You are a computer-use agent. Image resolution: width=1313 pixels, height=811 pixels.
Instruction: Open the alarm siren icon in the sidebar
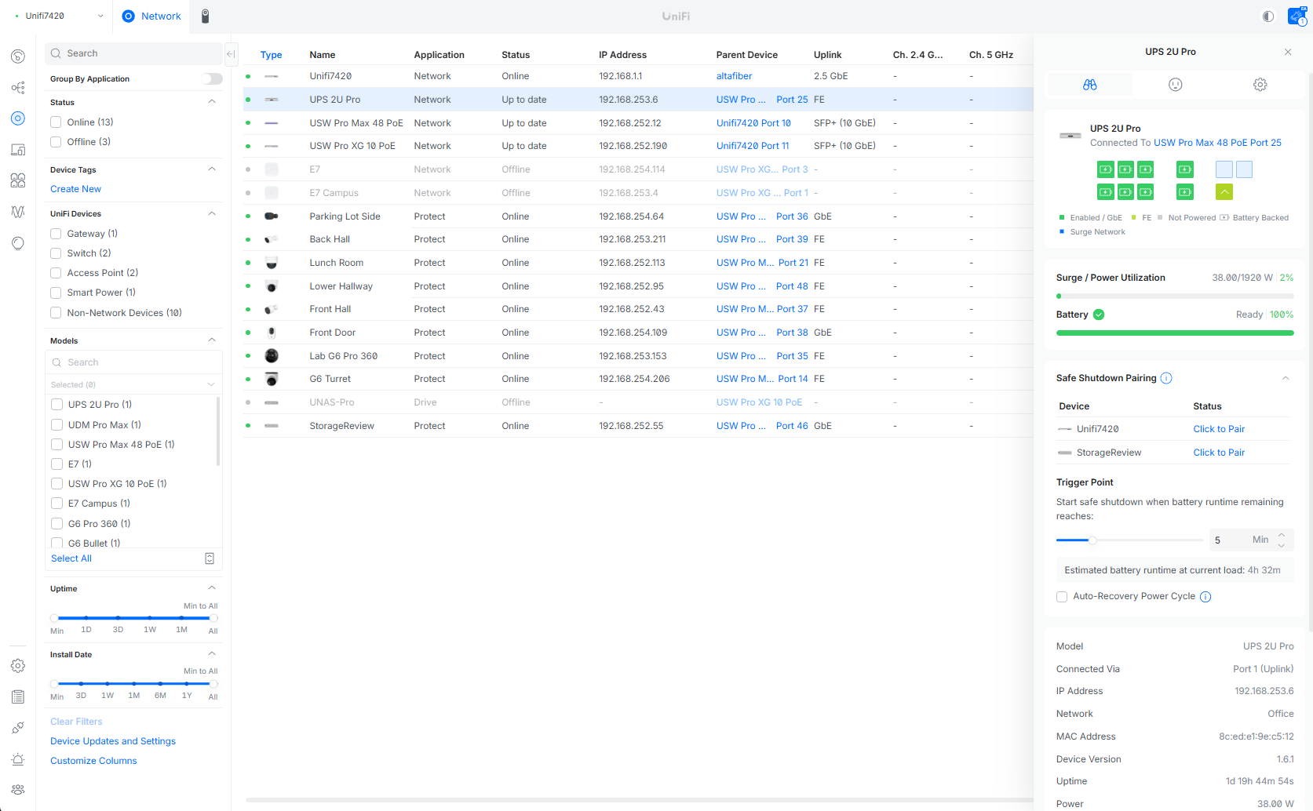(x=18, y=759)
